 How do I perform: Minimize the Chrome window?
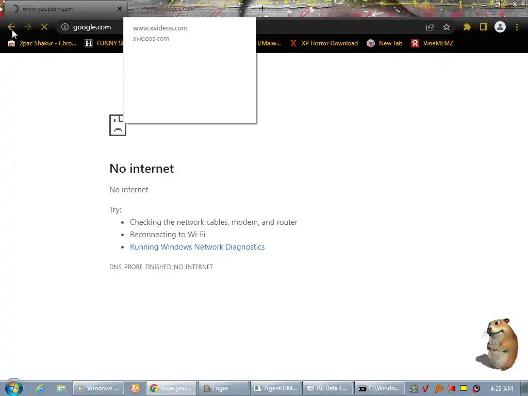click(x=485, y=5)
